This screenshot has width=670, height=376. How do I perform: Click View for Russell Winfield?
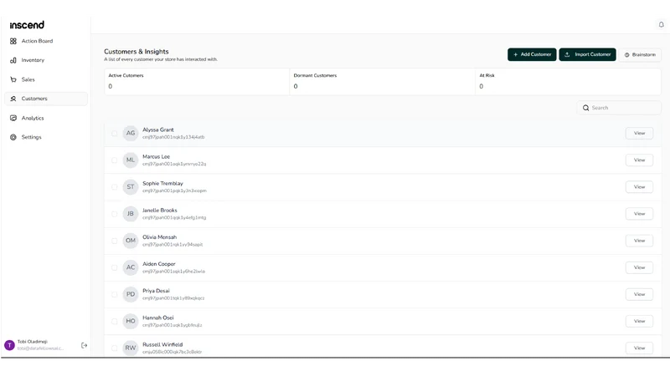639,348
